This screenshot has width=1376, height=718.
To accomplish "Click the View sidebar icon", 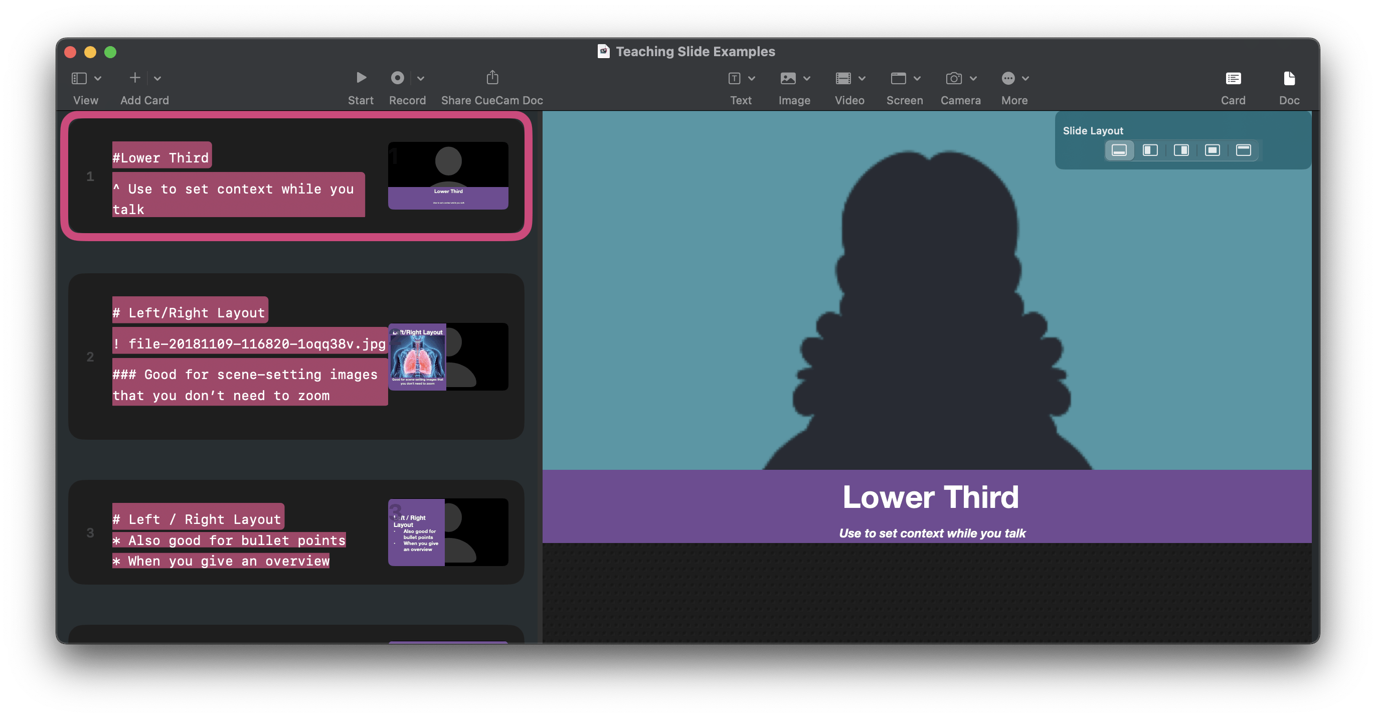I will pos(79,78).
